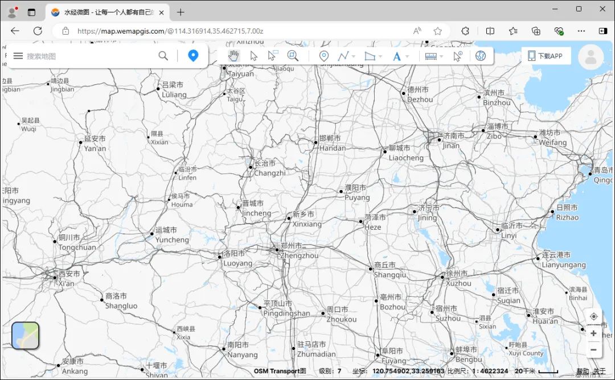Open read aloud icon in address bar
The width and height of the screenshot is (615, 380).
pos(417,31)
